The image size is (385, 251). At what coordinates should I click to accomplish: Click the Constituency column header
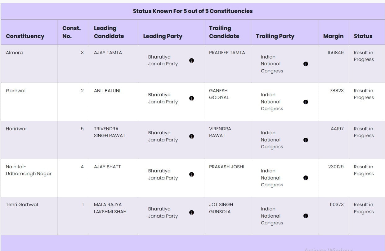[x=25, y=36]
